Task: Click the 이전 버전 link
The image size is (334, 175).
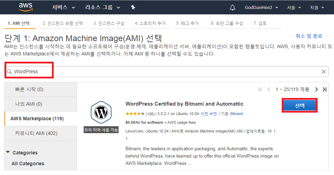Action: pos(209,114)
